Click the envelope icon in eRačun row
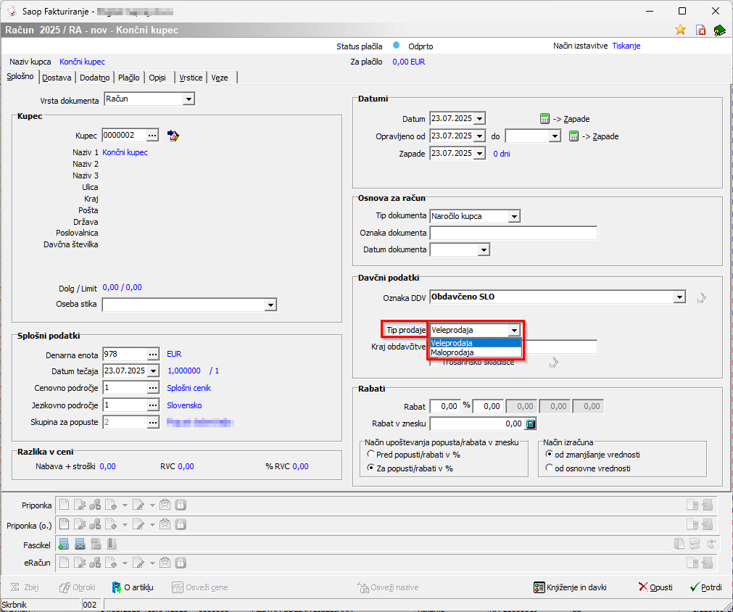The image size is (733, 612). pyautogui.click(x=165, y=563)
